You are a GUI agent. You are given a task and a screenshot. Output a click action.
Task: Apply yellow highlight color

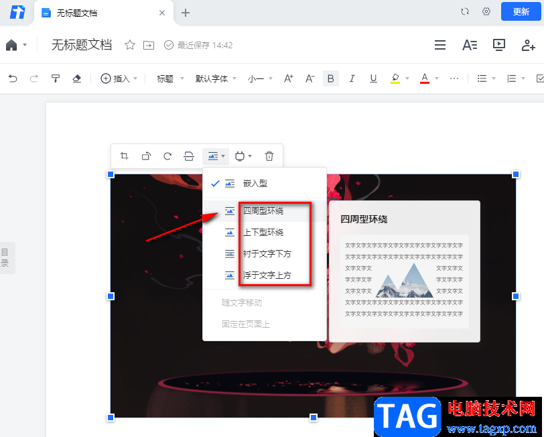point(395,79)
